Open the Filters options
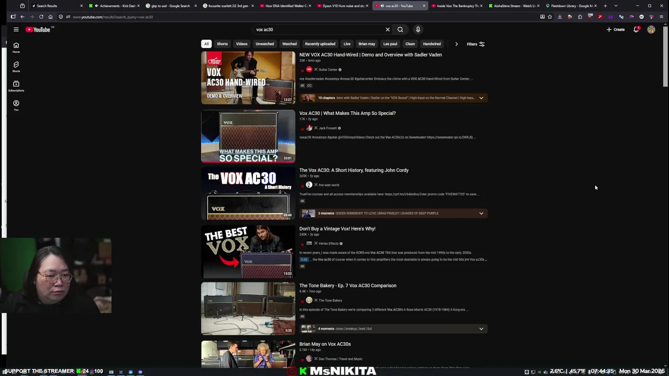669x376 pixels. tap(476, 44)
